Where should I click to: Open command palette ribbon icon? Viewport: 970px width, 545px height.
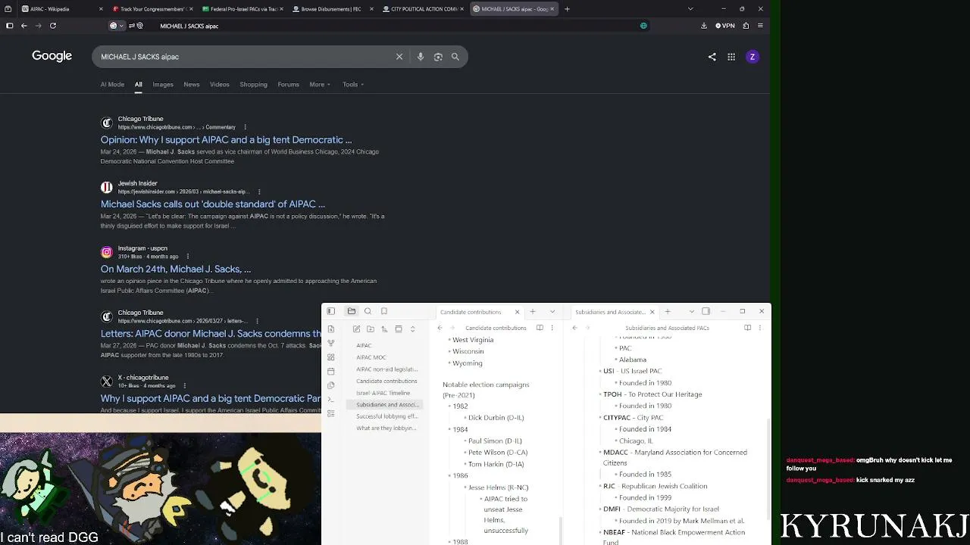click(331, 400)
